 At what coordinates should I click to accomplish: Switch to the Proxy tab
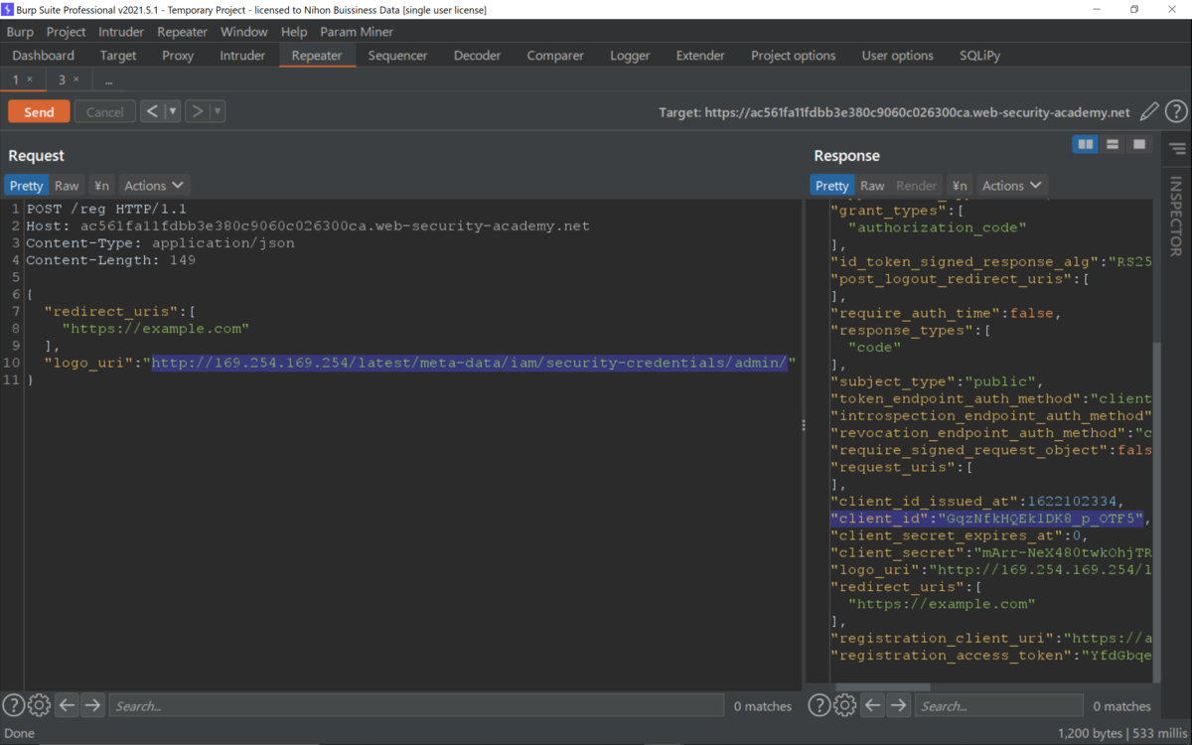coord(178,56)
